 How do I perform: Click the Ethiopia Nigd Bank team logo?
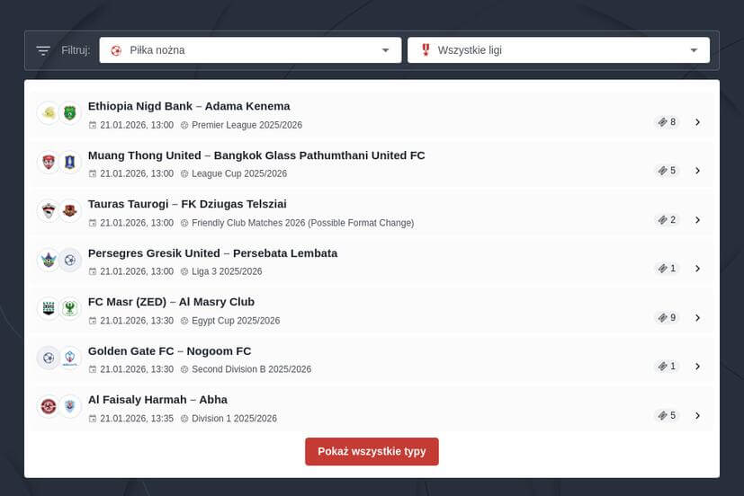[x=48, y=113]
